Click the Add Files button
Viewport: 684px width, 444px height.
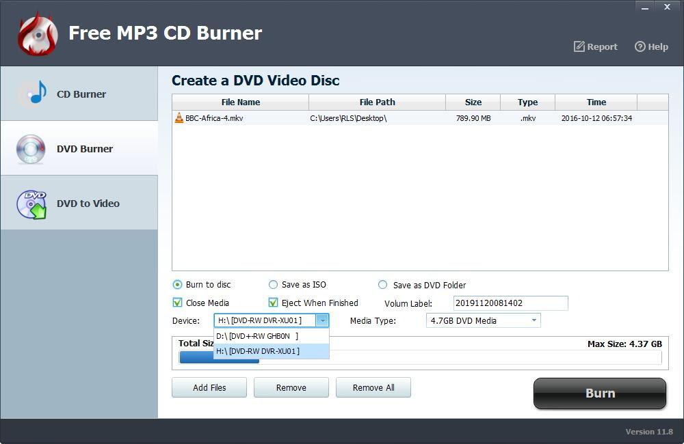[x=209, y=387]
